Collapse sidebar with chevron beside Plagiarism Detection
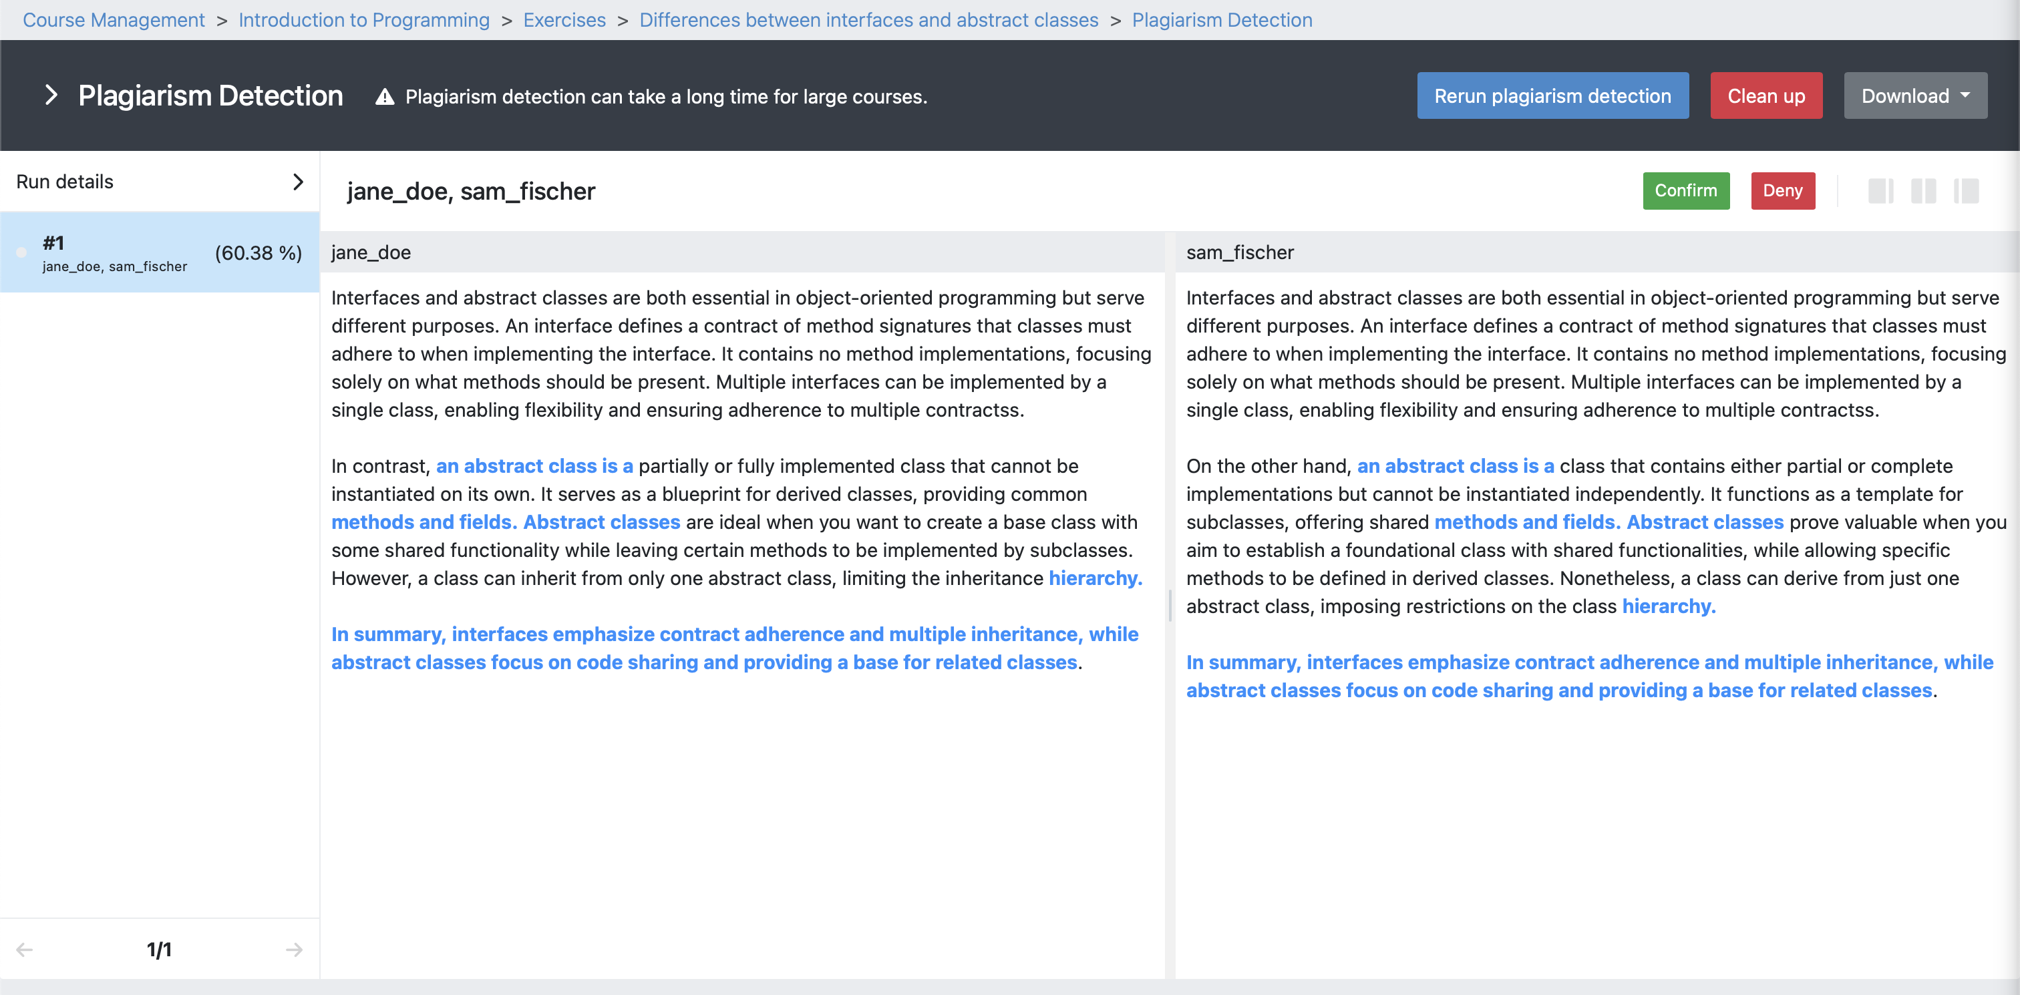2020x995 pixels. click(x=51, y=95)
